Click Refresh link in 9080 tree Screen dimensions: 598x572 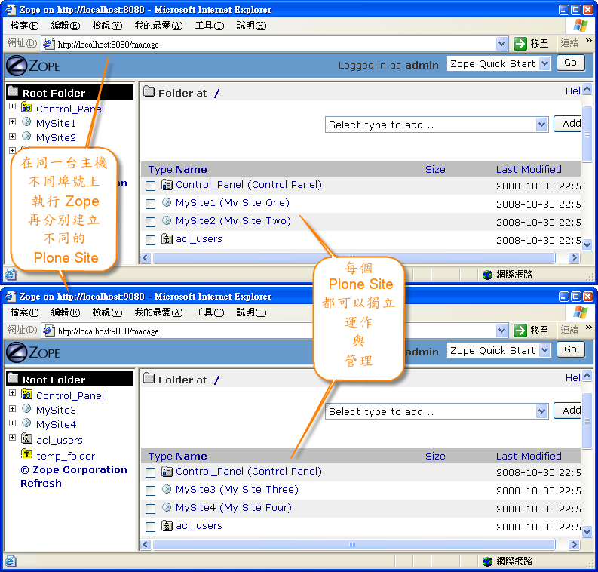click(x=41, y=483)
